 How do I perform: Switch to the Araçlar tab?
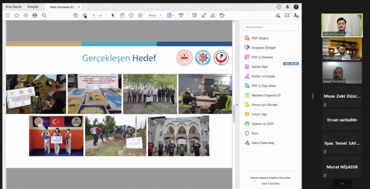coord(33,7)
